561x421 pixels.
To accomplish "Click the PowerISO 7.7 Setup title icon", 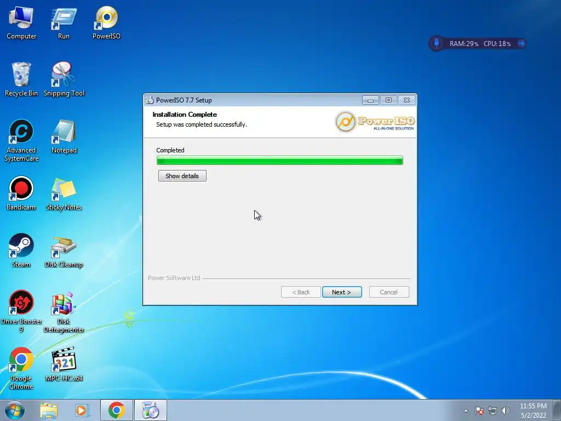I will pos(150,100).
